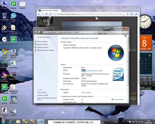
Task: Open the Control Panel Home link
Action: coord(44,37)
